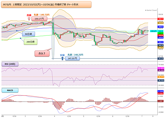Click the red 150.17 price axis tag
Image resolution: width=165 pixels, height=118 pixels.
160,19
